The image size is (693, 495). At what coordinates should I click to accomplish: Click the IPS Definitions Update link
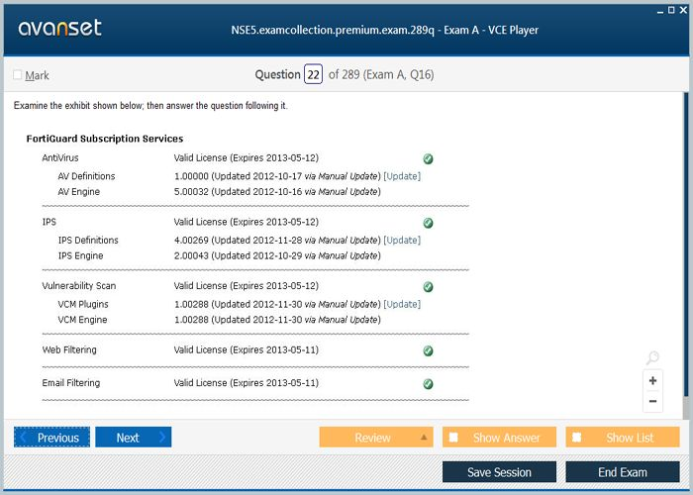pos(402,241)
